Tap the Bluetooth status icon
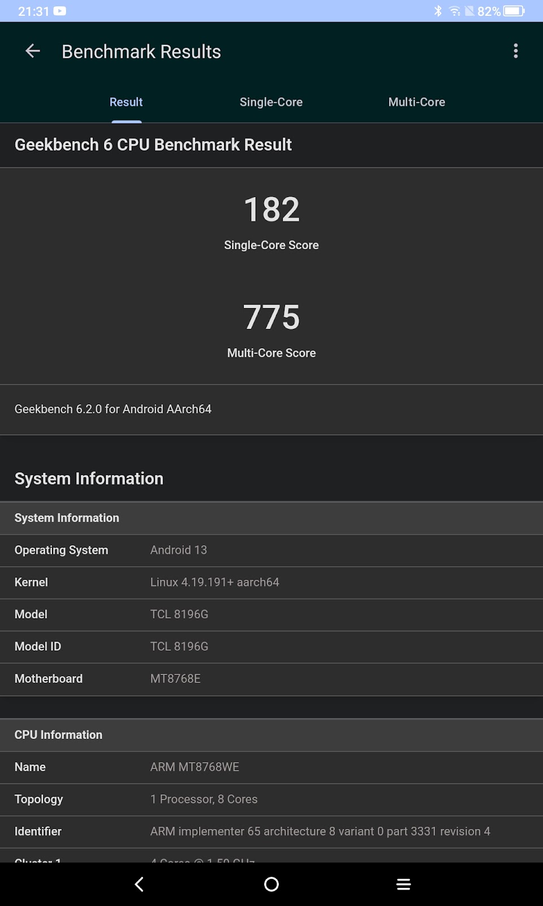Image resolution: width=543 pixels, height=906 pixels. point(438,11)
